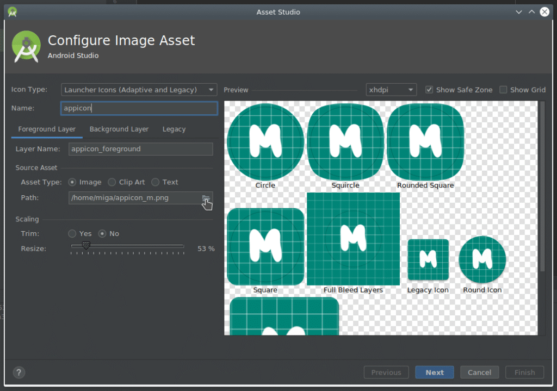Enable the Show Grid checkbox
Viewport: 557px width, 391px height.
pos(503,90)
